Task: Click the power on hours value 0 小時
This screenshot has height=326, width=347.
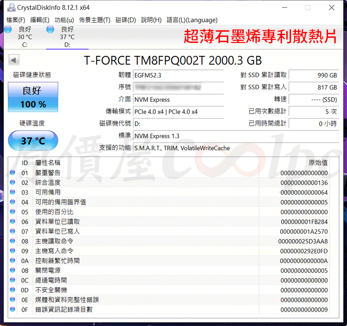Action: (314, 124)
